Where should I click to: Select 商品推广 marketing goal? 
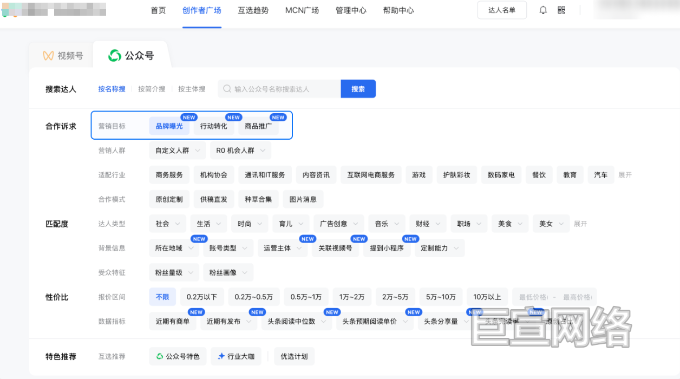pyautogui.click(x=258, y=126)
